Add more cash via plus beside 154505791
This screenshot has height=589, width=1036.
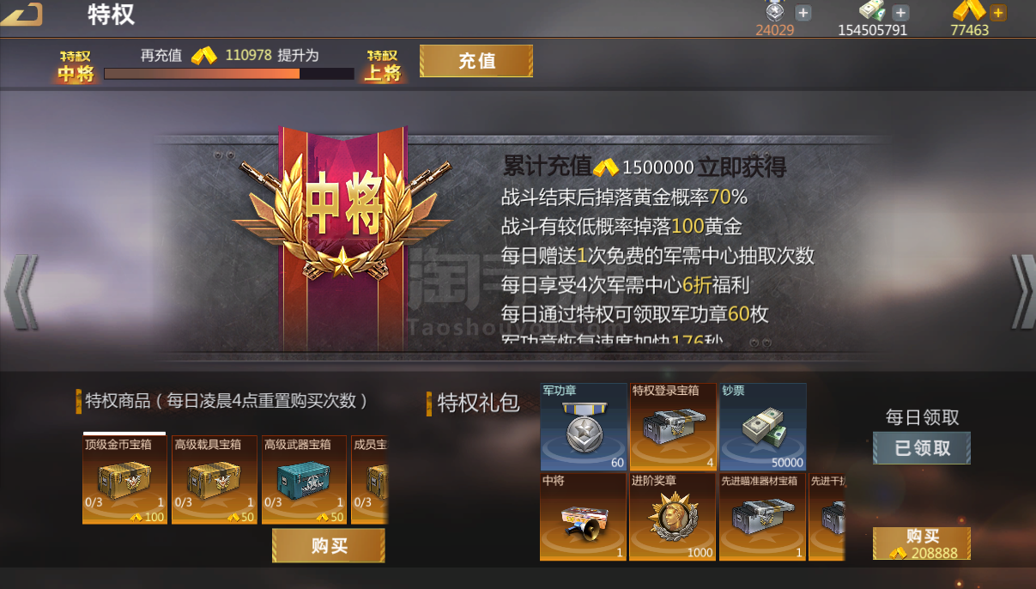point(900,12)
